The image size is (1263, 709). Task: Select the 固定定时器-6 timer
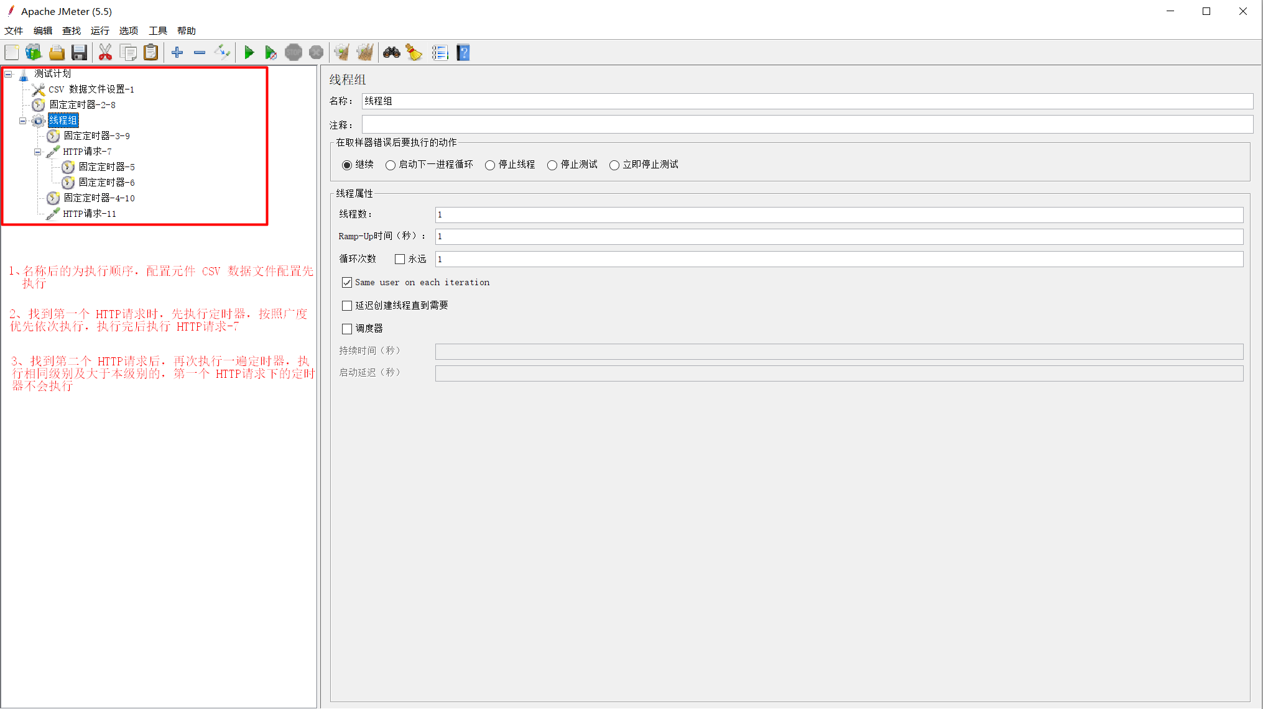pyautogui.click(x=106, y=183)
